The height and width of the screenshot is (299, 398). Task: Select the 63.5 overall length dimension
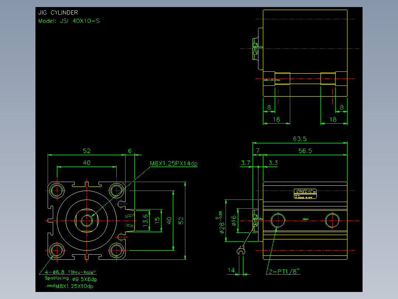pyautogui.click(x=299, y=139)
